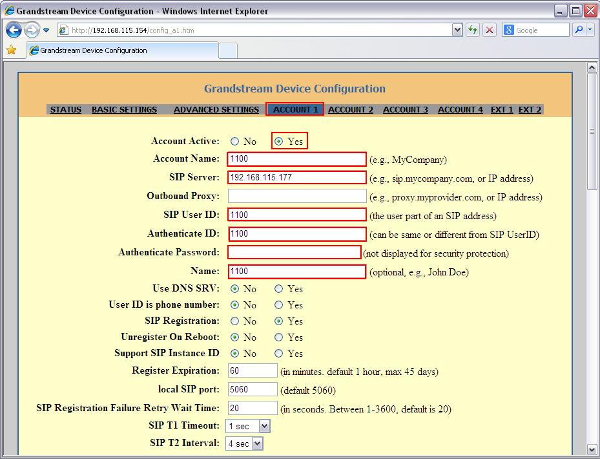Viewport: 600px width, 459px height.
Task: Switch to the ACCOUNT 2 tab
Action: coord(351,109)
